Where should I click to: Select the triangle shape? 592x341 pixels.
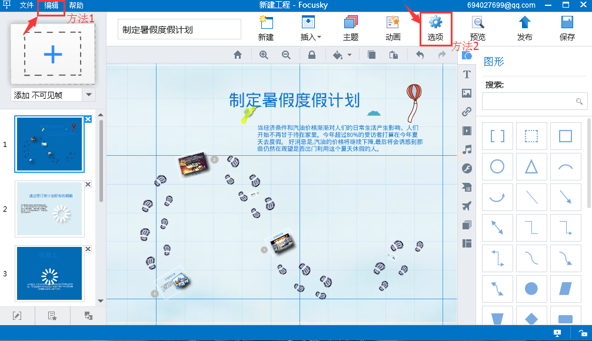(x=531, y=166)
